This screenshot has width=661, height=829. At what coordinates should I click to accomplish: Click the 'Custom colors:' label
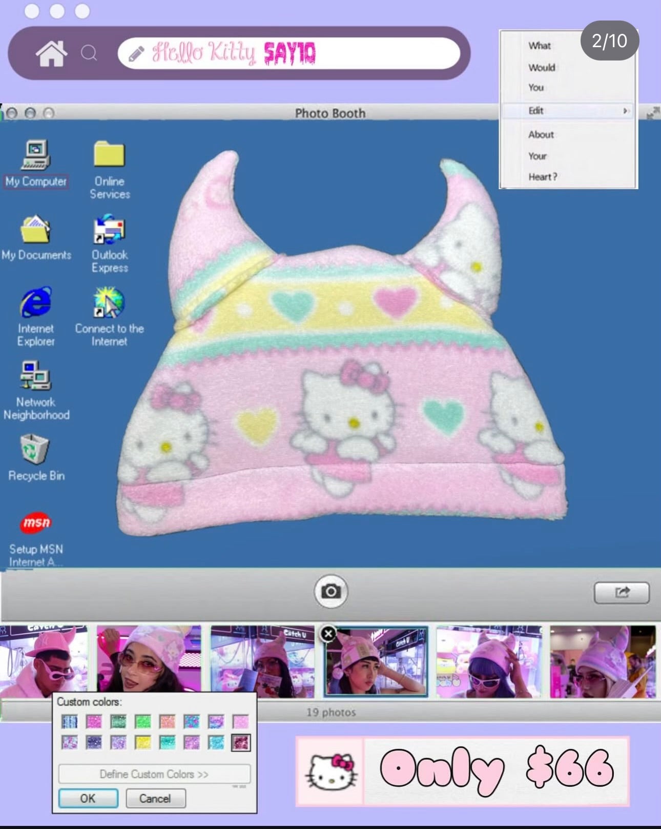pos(89,701)
